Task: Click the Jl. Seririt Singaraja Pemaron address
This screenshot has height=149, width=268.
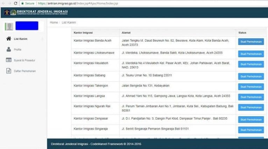Action: (155, 129)
